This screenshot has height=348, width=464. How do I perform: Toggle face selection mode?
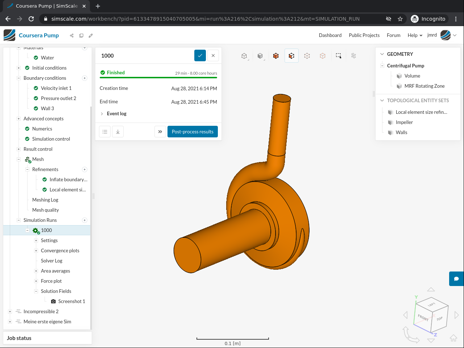click(291, 56)
